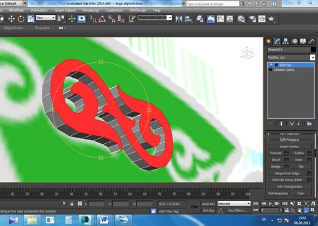
Task: Click Pin Stack icon
Action: pyautogui.click(x=271, y=123)
